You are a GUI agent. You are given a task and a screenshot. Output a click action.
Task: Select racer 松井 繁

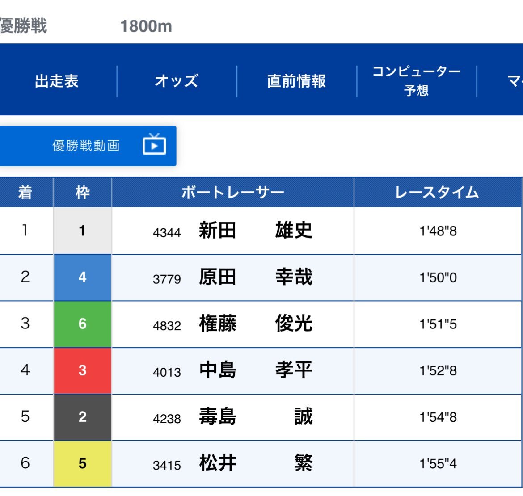point(256,463)
